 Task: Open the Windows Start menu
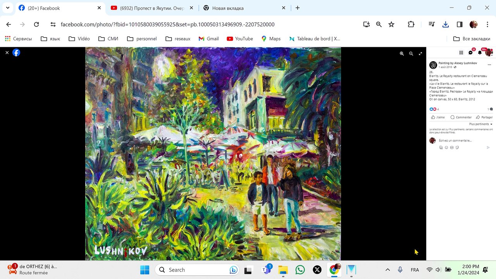145,270
